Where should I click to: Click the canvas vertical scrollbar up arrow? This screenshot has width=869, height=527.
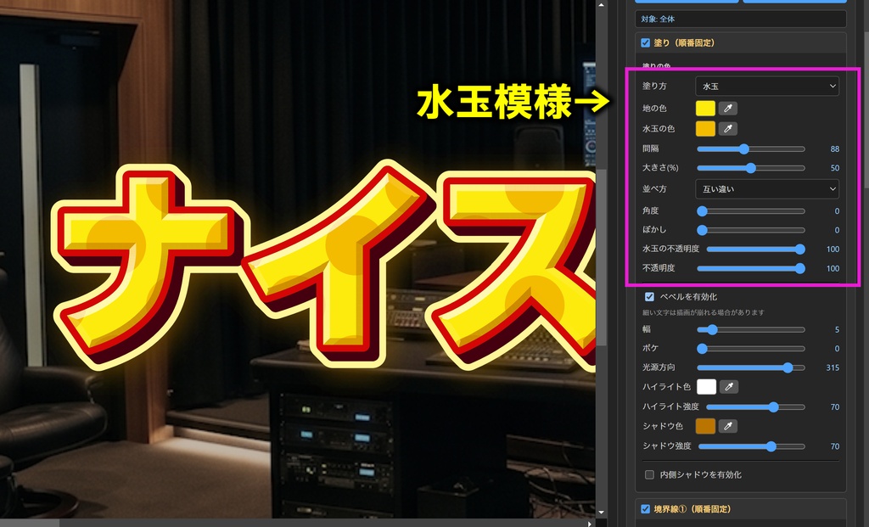pos(602,4)
